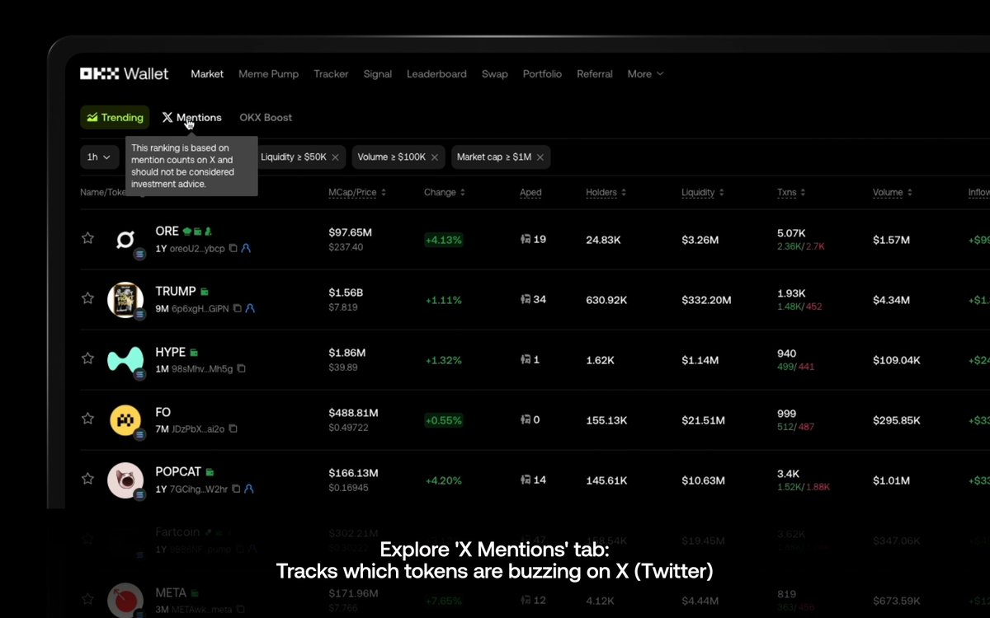
Task: Open the TRUMP token image
Action: [125, 300]
